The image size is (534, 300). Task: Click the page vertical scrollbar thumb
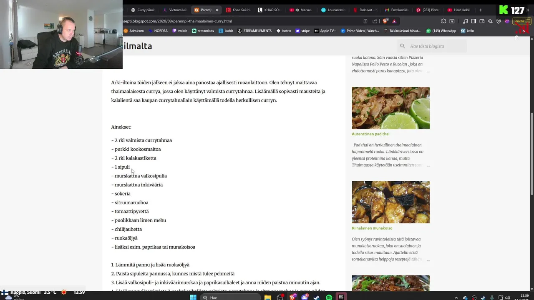[531, 154]
